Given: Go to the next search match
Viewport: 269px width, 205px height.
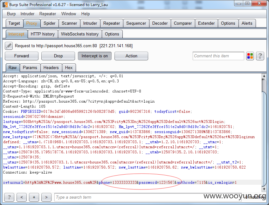Looking at the screenshot, I should pyautogui.click(x=46, y=197).
